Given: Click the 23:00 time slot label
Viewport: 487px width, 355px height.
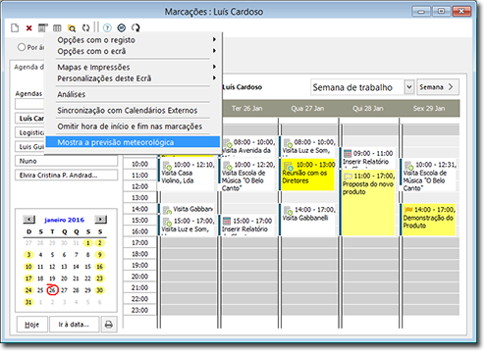Looking at the screenshot, I should [139, 310].
